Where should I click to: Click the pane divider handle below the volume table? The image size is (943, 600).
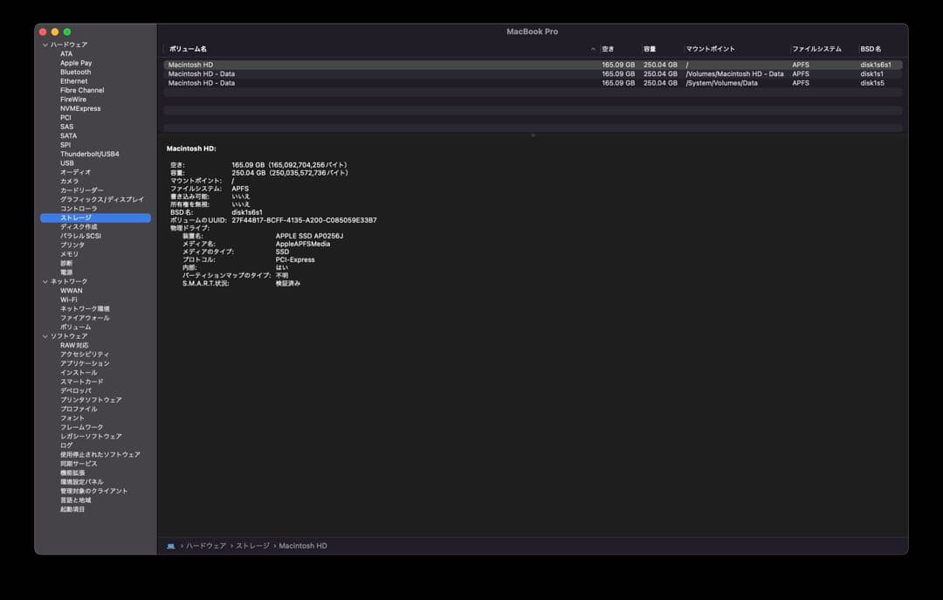pos(533,135)
